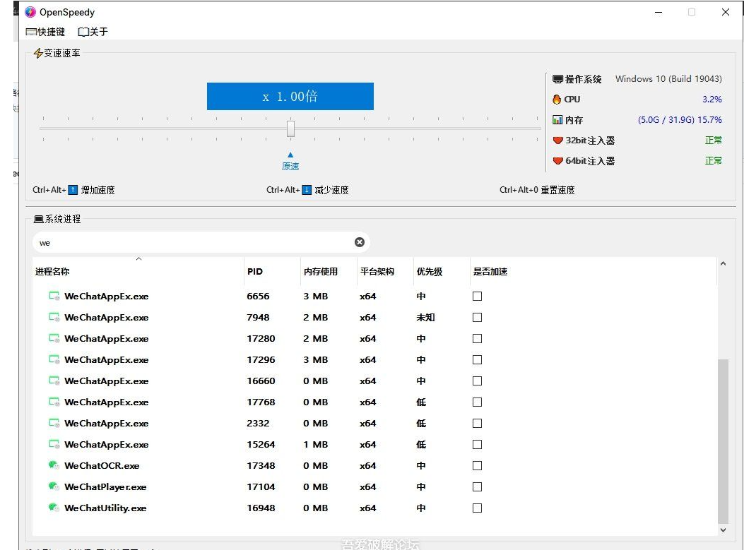
Task: Open the 快捷键 menu
Action: (45, 32)
